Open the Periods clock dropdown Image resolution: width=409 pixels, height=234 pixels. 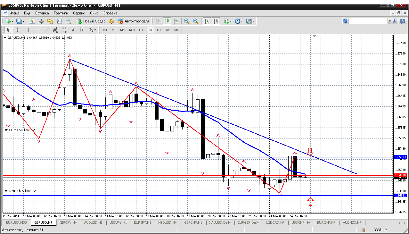tap(239, 21)
